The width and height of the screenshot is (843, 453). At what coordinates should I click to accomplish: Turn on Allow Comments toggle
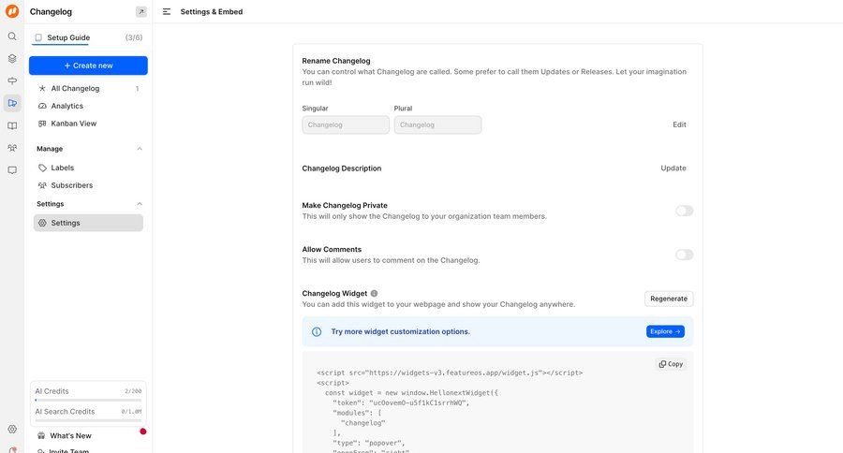tap(684, 255)
